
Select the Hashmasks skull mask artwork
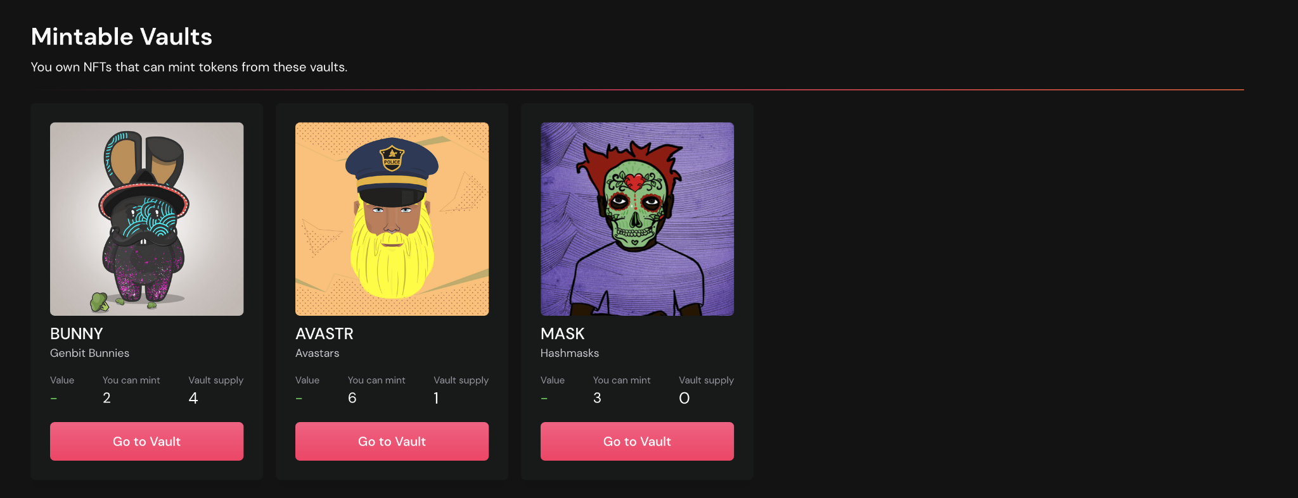pyautogui.click(x=637, y=219)
